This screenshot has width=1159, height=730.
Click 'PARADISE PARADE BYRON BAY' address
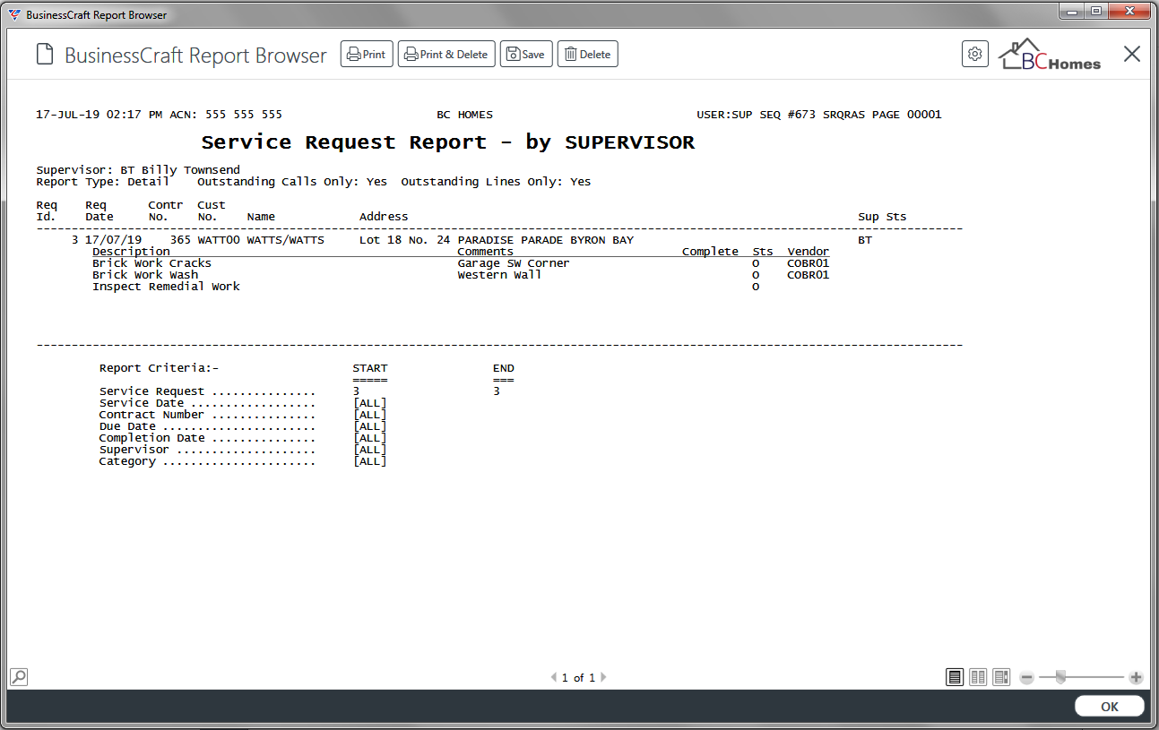click(545, 240)
